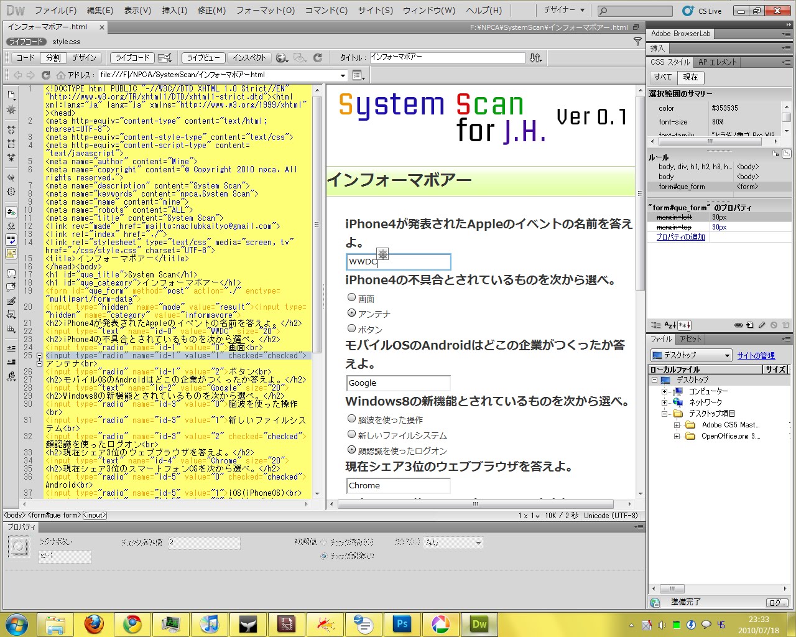Select the 画面 radio button
796x637 pixels.
tap(351, 297)
